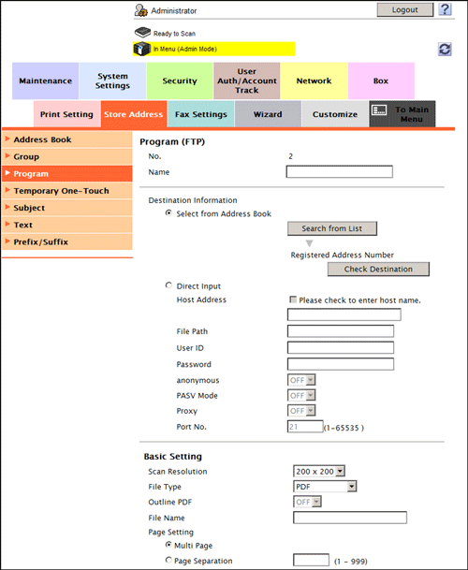Select the Page Separation radio button
The height and width of the screenshot is (570, 468).
[x=168, y=560]
